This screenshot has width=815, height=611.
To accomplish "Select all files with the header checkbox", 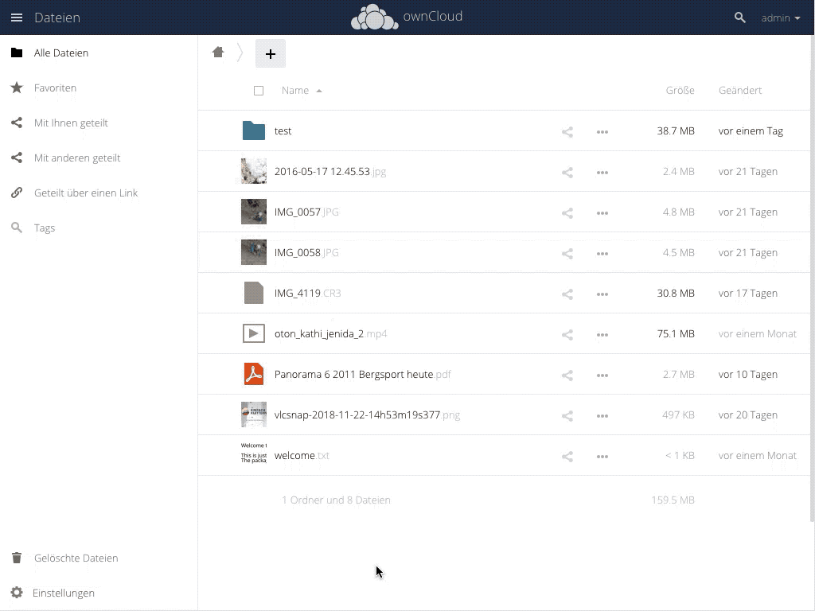I will pos(259,91).
